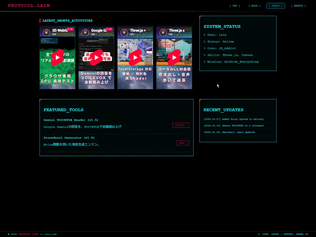Click the Procedural Generator (v1.0) title
The width and height of the screenshot is (316, 237).
pyautogui.click(x=69, y=138)
